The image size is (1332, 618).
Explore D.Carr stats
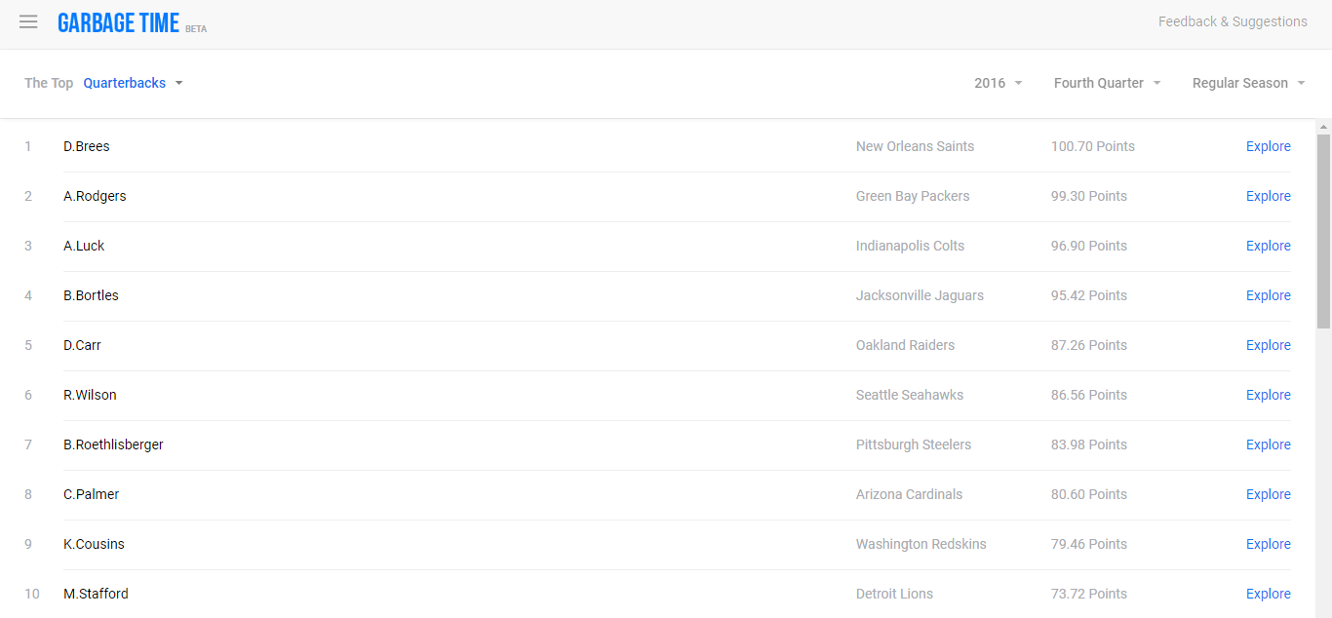pos(1269,345)
